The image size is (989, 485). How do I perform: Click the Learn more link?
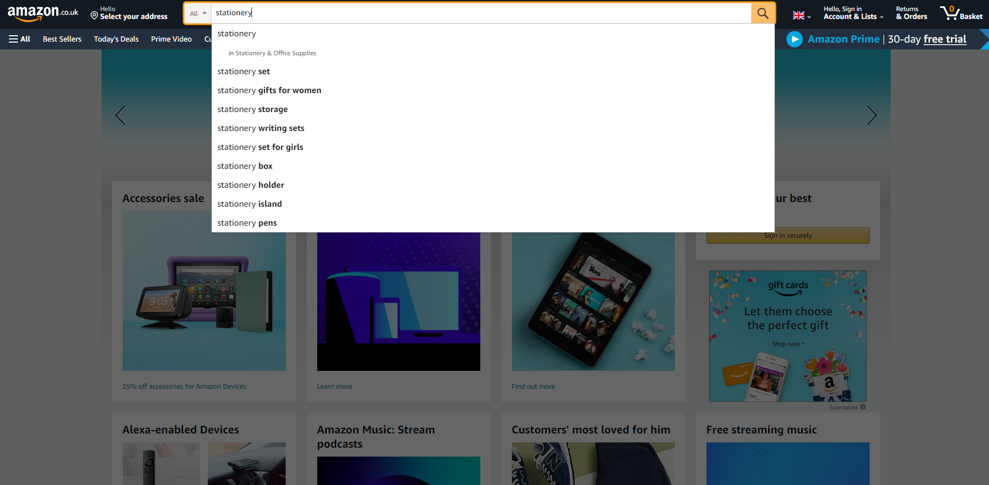coord(335,387)
